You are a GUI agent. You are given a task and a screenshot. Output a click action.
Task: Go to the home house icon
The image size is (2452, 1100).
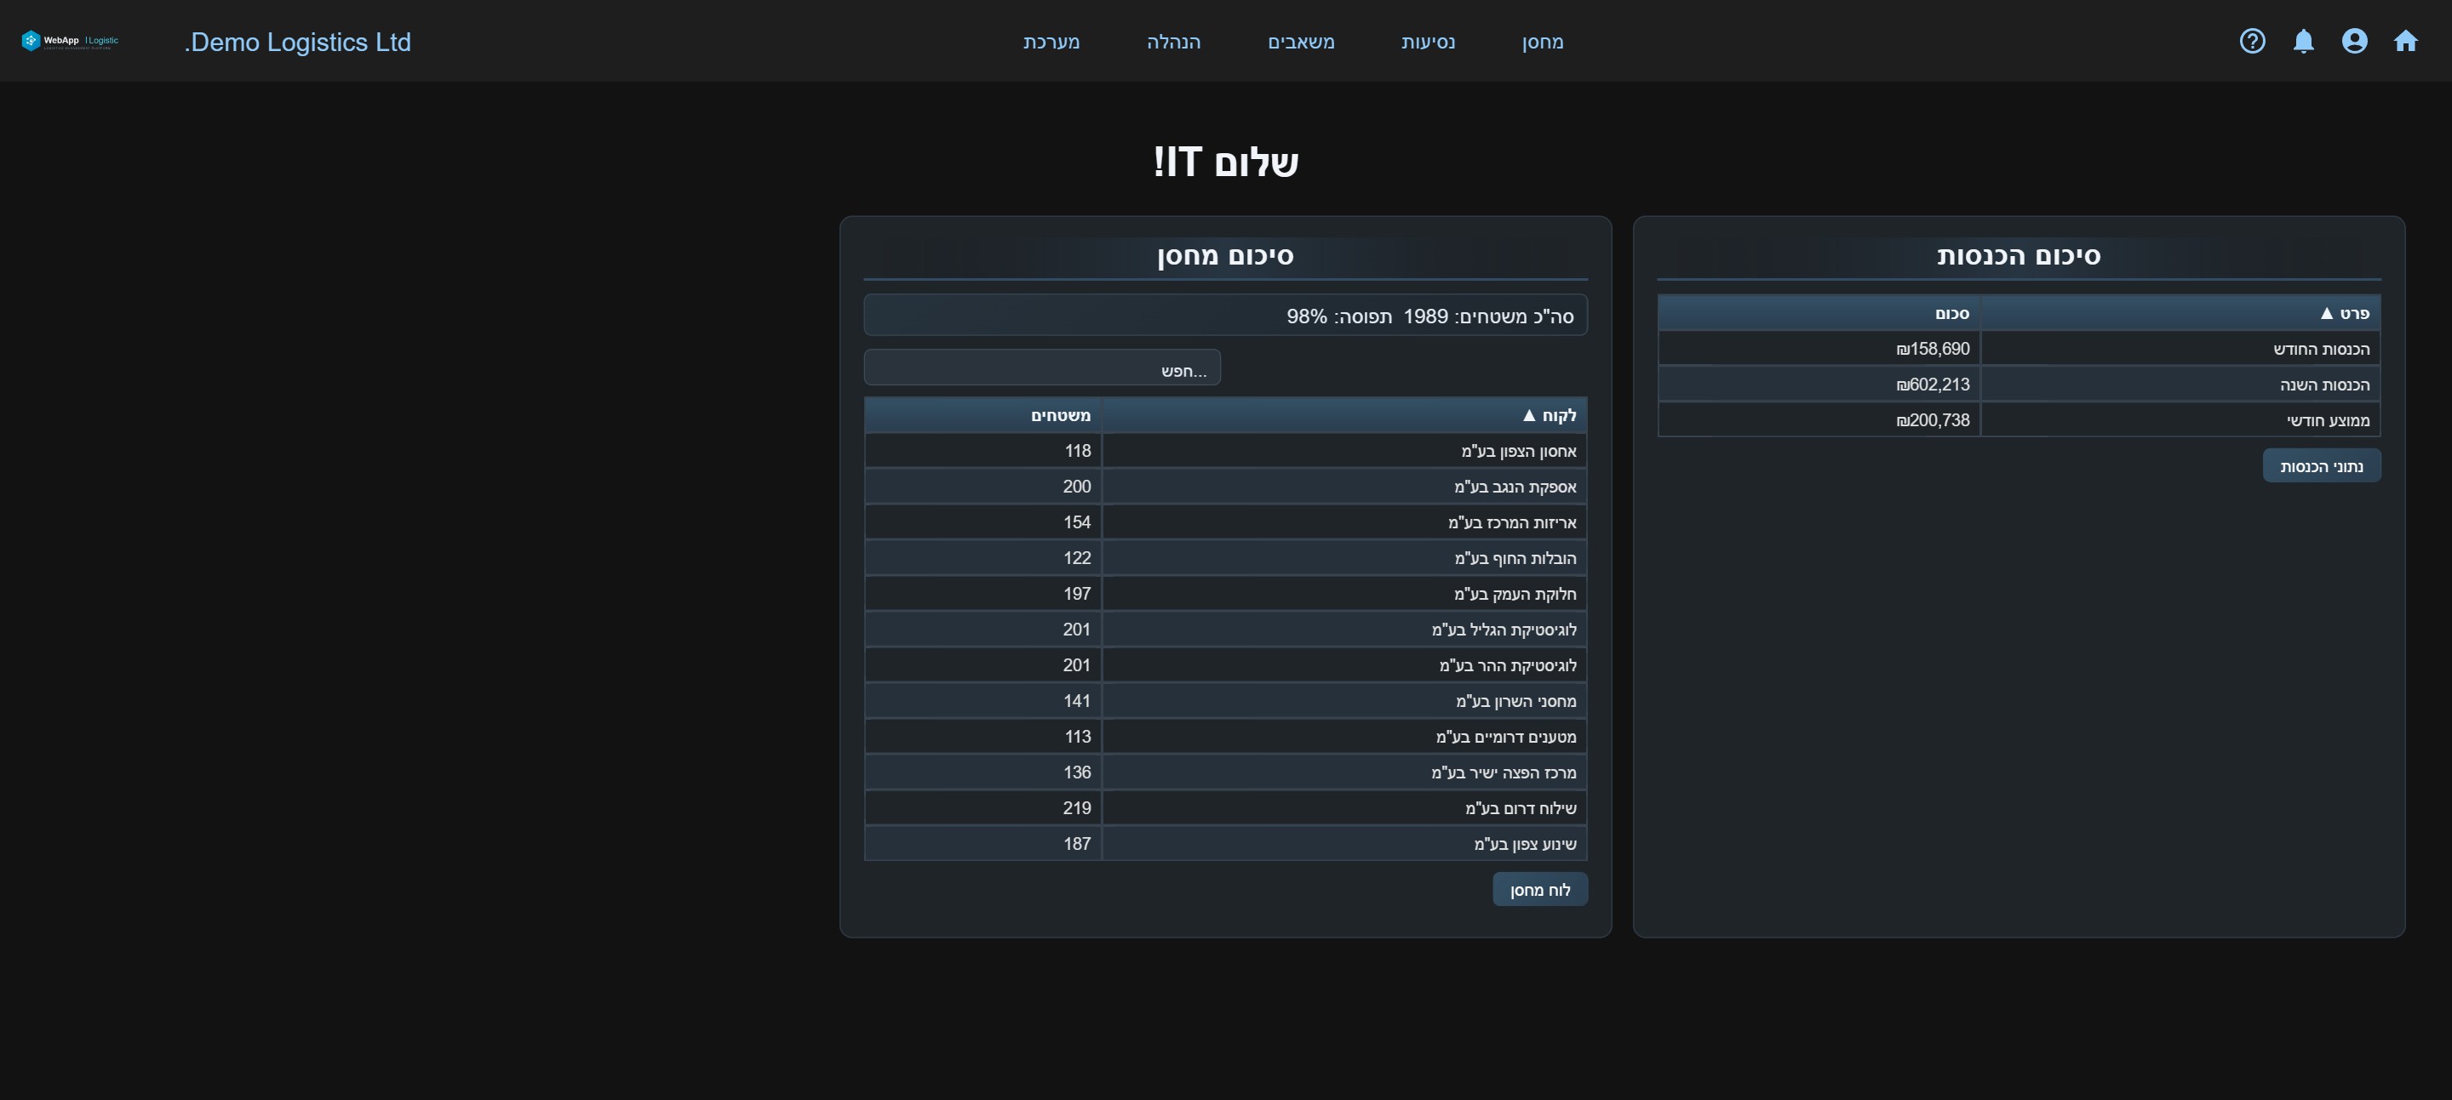pos(2406,41)
